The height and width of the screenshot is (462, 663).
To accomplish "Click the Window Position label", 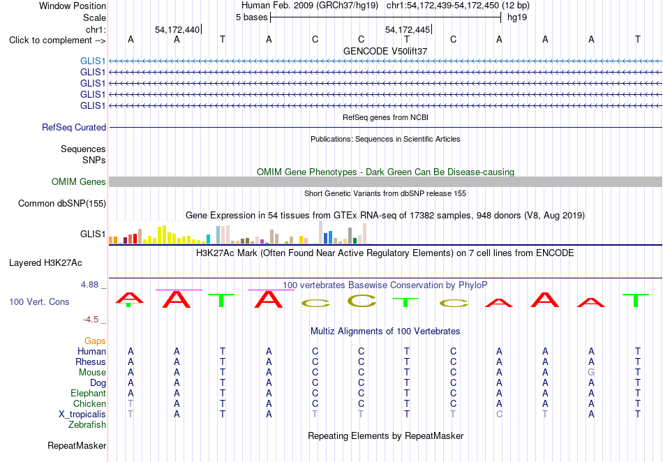I will coord(73,6).
